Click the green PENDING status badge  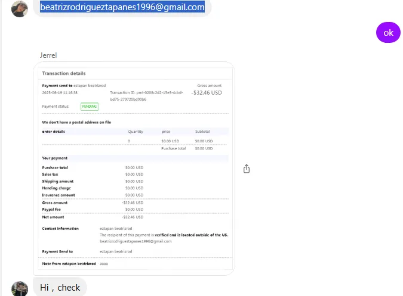click(90, 107)
